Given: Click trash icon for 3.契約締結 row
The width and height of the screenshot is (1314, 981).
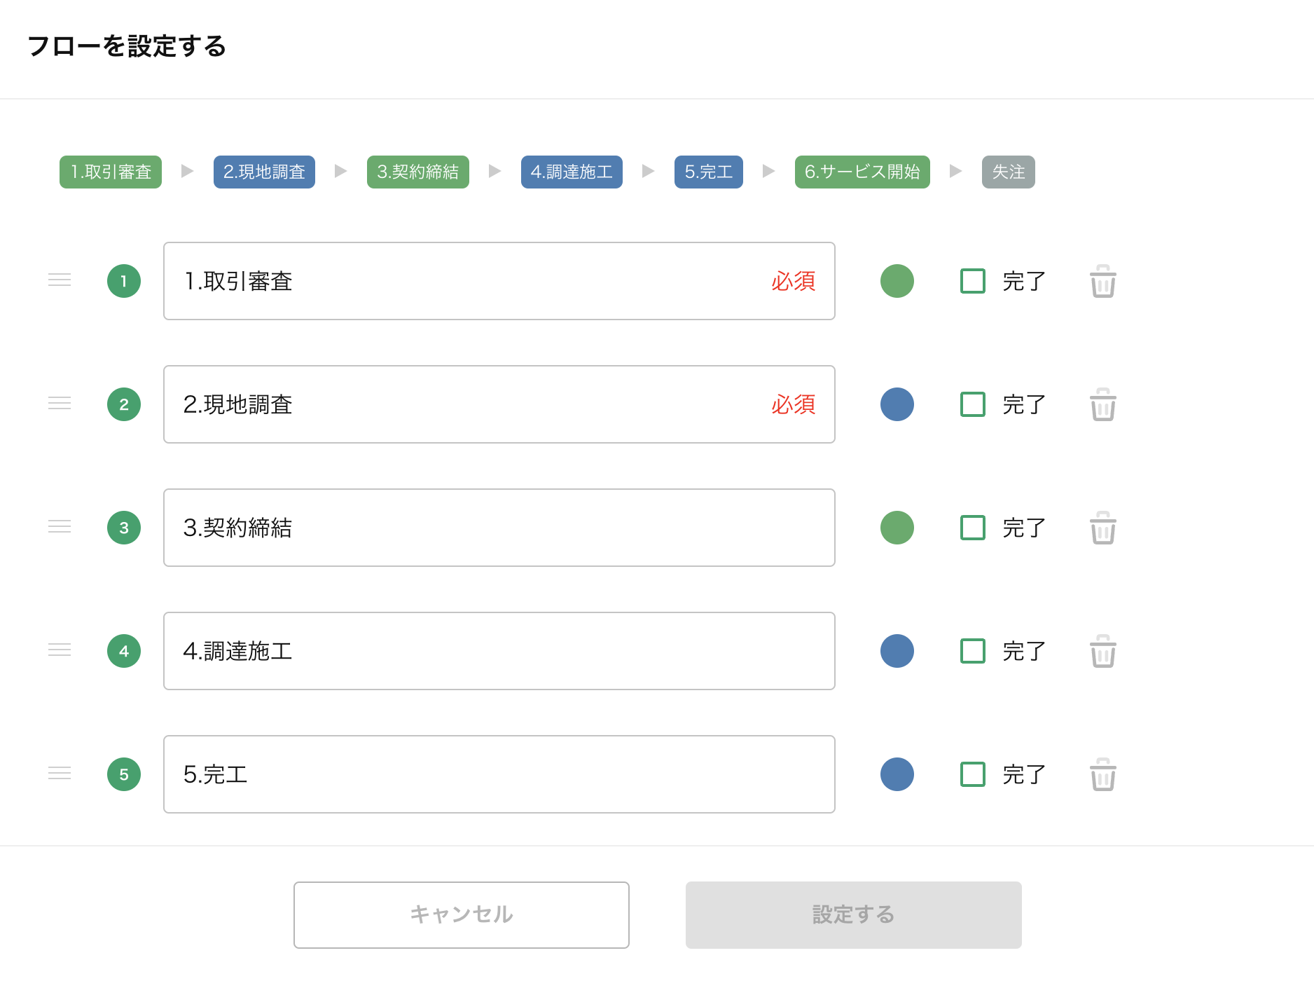Looking at the screenshot, I should coord(1102,528).
